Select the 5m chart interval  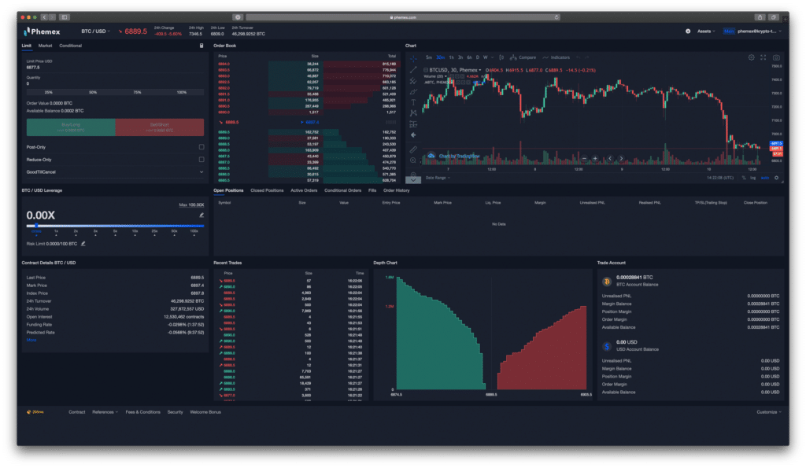(x=429, y=57)
